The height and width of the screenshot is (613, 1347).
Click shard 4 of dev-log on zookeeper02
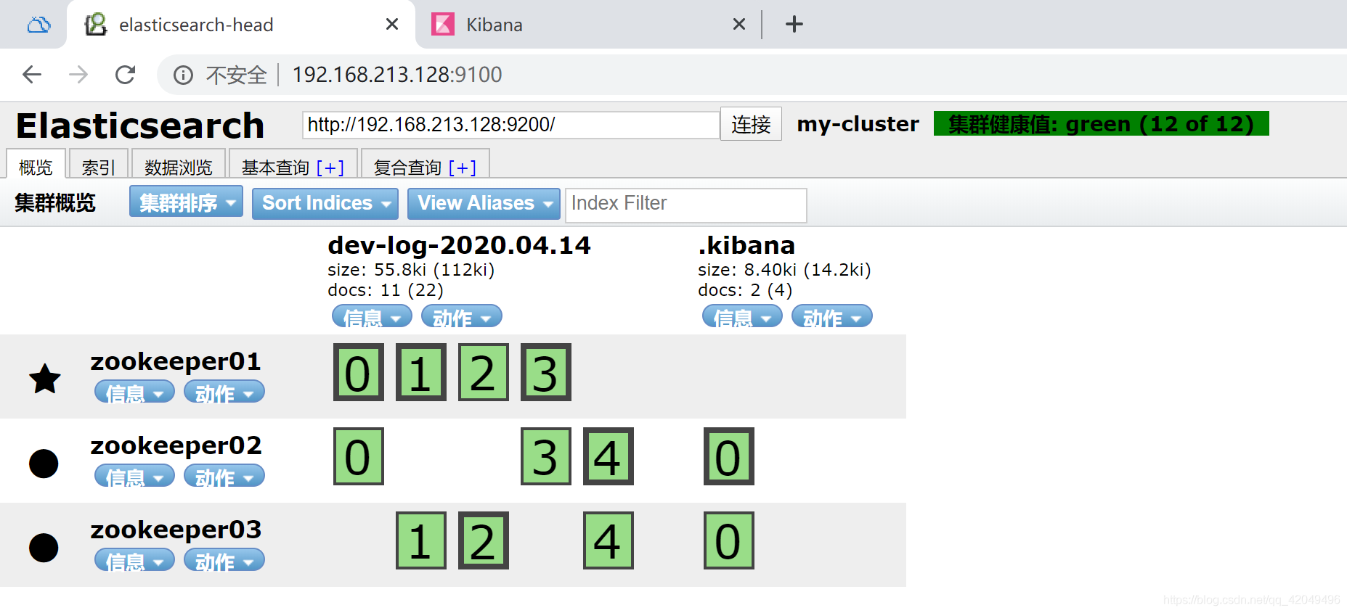point(609,456)
